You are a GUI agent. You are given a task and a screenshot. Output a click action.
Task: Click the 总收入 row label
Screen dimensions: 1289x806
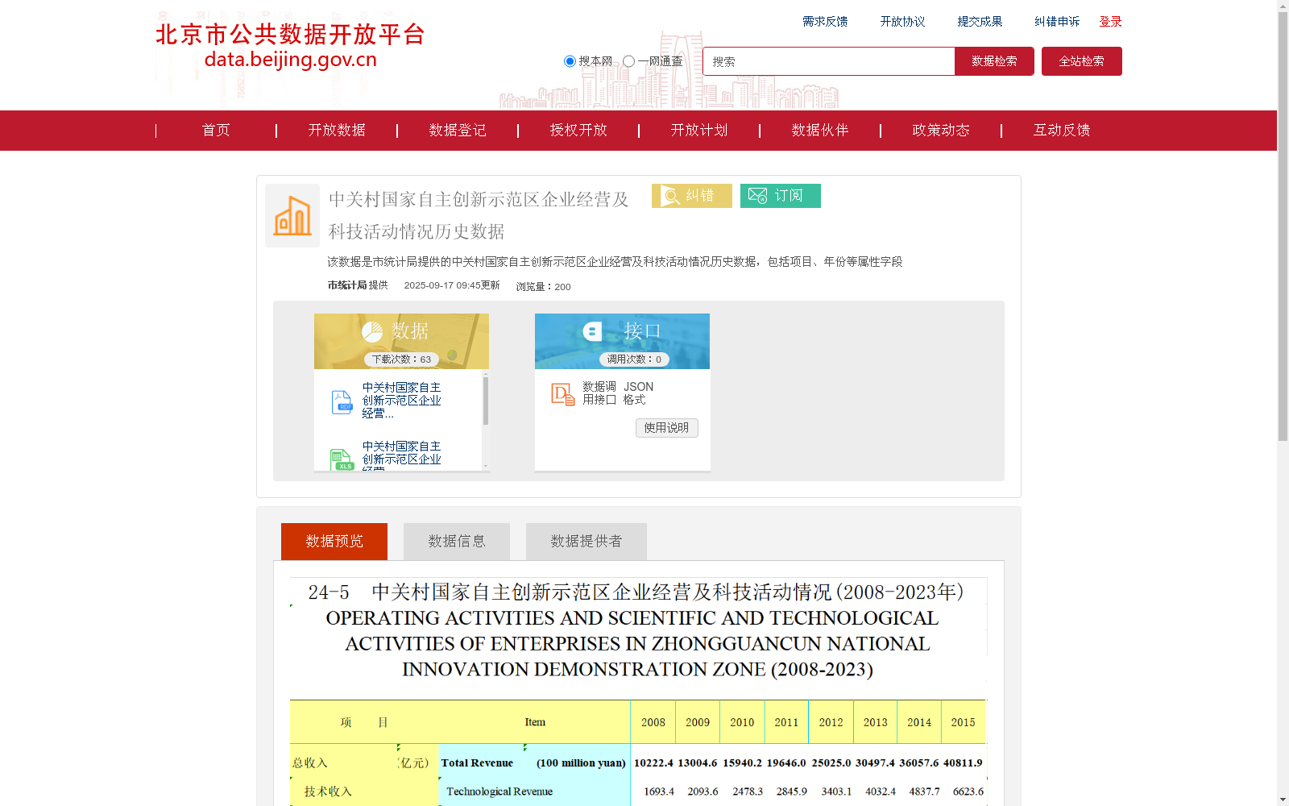pos(310,762)
